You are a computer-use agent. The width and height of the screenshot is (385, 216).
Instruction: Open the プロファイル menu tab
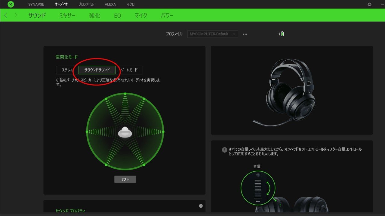86,4
